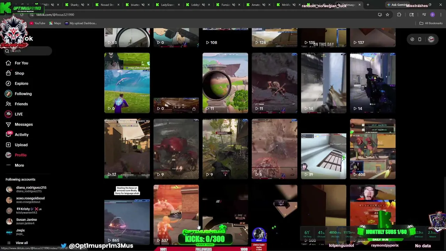Bookmark this page with the star icon
The height and width of the screenshot is (251, 446).
(387, 15)
